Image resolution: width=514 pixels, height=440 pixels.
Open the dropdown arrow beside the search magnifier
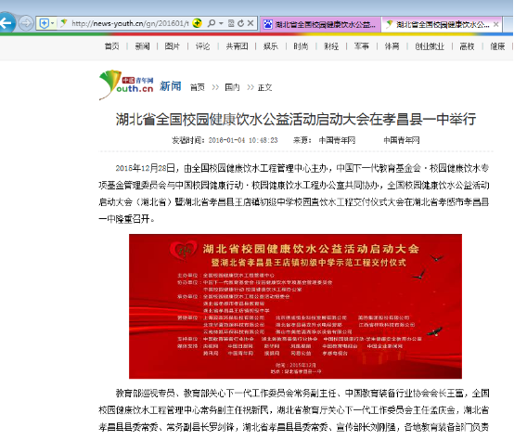tap(221, 23)
